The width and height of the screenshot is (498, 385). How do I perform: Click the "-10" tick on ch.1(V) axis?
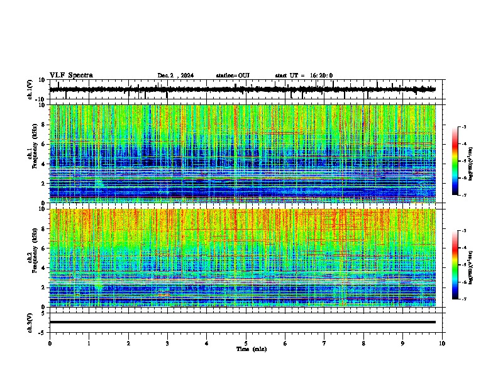point(40,100)
